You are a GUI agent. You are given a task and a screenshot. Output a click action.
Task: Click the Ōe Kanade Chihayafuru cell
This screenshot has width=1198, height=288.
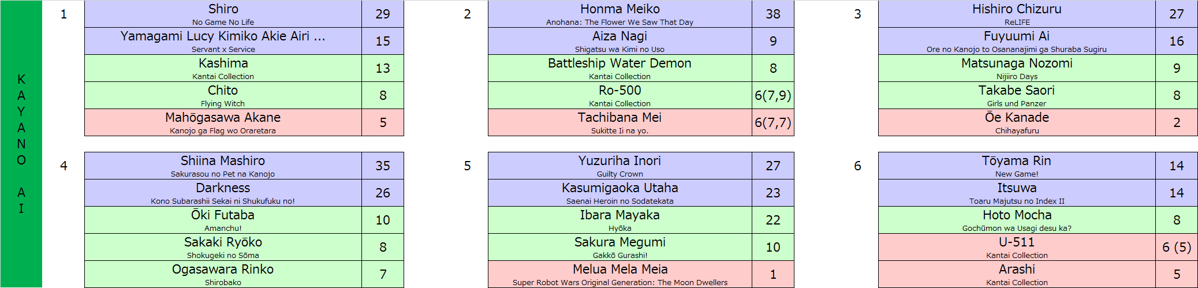pos(1017,122)
